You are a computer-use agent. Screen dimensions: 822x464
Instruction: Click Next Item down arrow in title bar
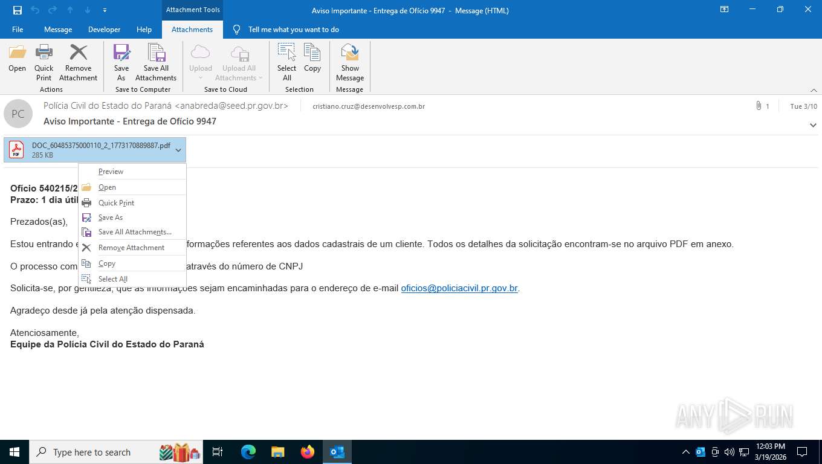(x=88, y=10)
